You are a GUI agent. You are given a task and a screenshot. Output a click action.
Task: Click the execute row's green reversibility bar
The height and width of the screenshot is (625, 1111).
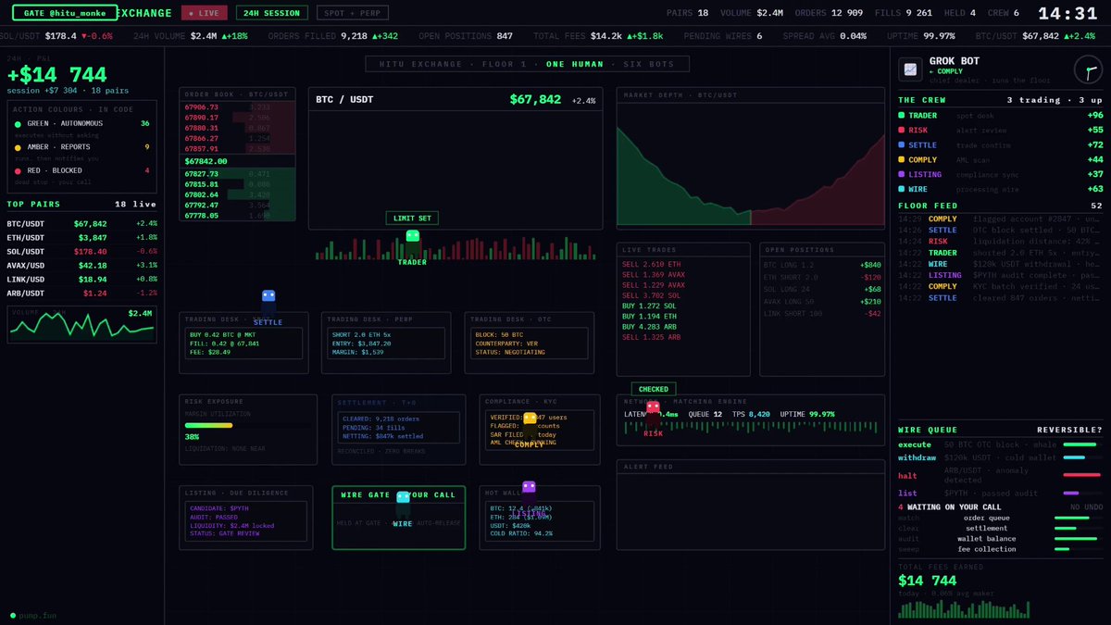click(1080, 444)
